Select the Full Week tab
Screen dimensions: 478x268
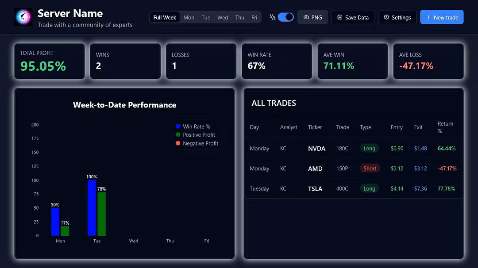[165, 18]
